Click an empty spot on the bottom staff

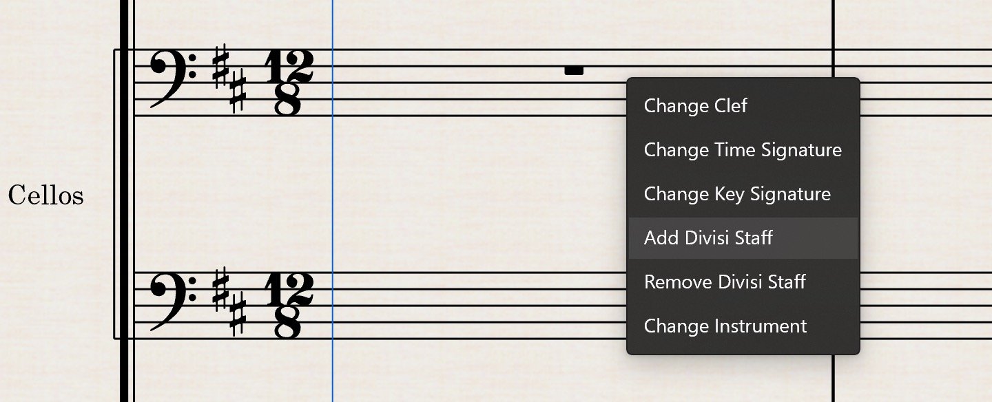[448, 305]
